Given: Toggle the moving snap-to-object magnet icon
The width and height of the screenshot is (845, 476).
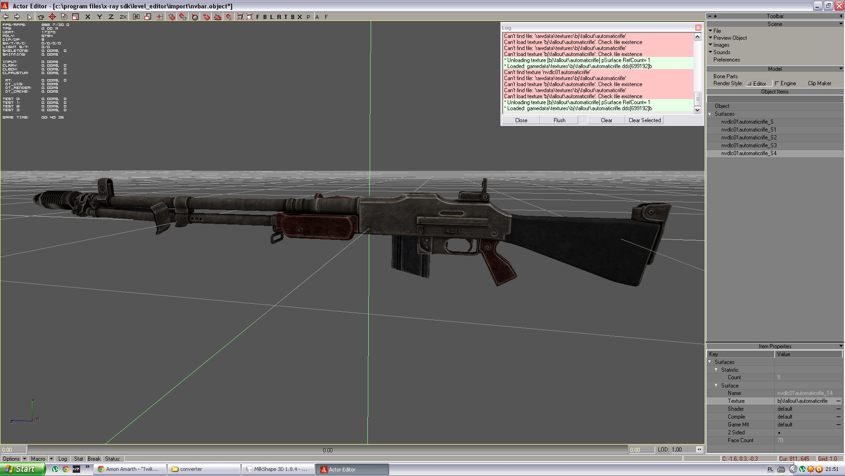Looking at the screenshot, I should (183, 17).
